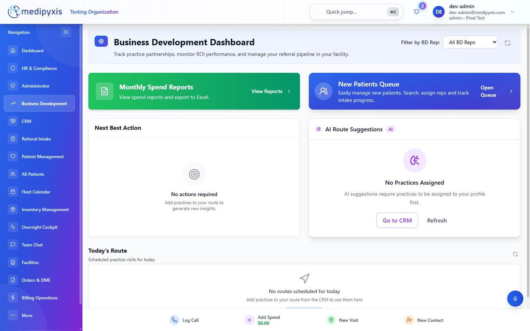This screenshot has height=331, width=530.
Task: Click the Fleet Calendar icon
Action: (x=13, y=192)
